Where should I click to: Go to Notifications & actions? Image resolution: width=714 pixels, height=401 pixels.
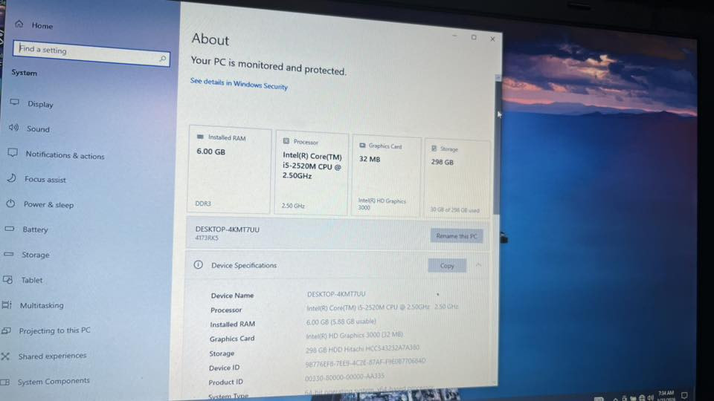coord(65,155)
